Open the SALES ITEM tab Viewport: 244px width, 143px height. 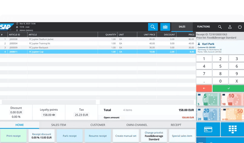pos(59,125)
